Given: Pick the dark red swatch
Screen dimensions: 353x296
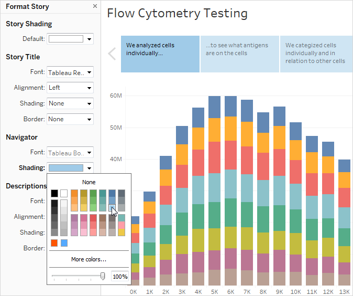Looking at the screenshot, I should (x=93, y=218).
